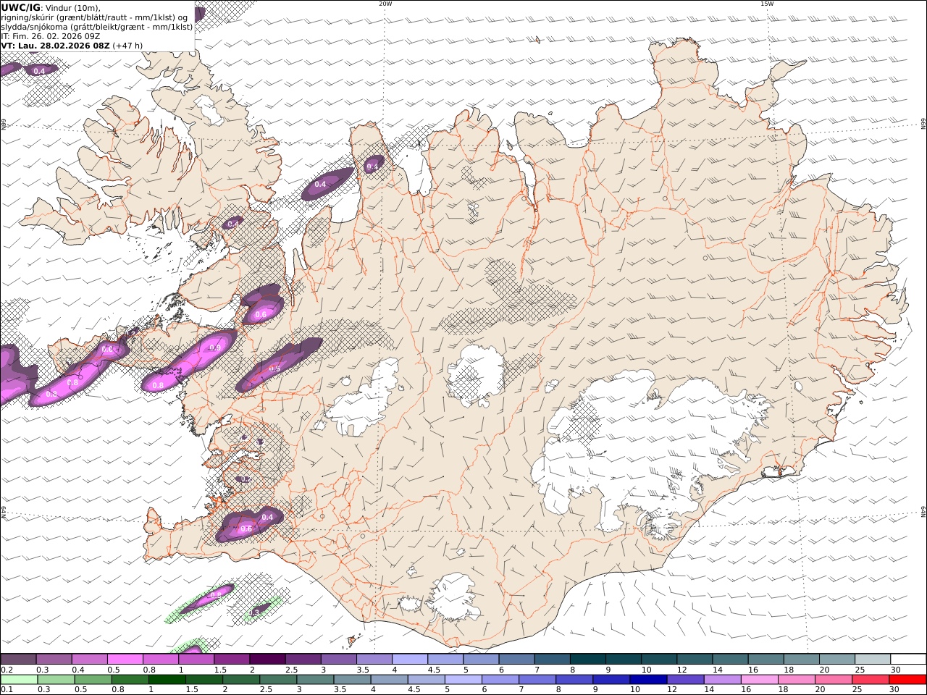Viewport: 927px width, 695px height.
Task: Click the pale green 0.1–0.3 rain swatch
Action: tap(19, 679)
